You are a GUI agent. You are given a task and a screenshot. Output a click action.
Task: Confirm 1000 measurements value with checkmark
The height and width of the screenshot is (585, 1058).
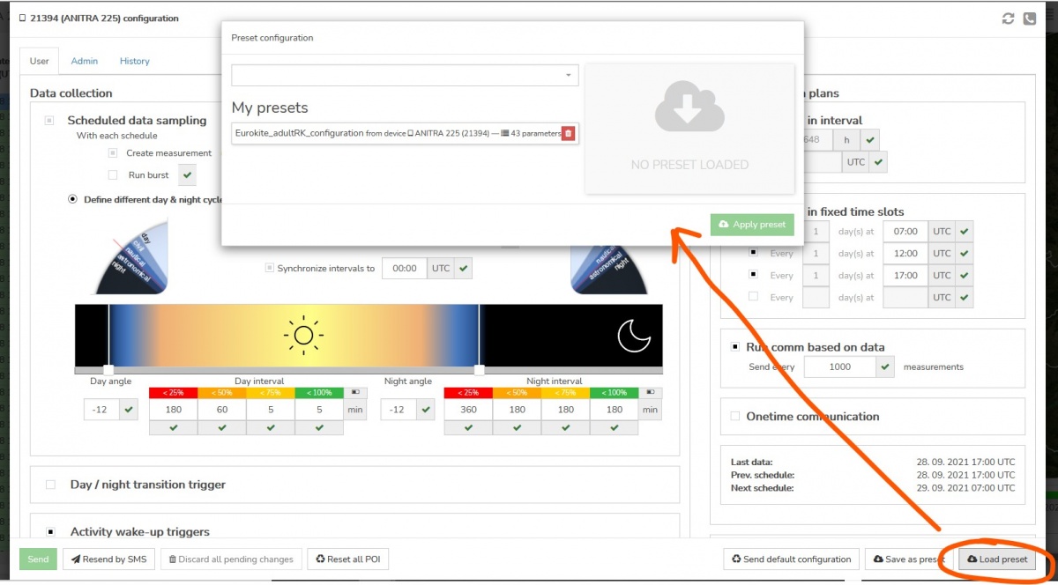(x=886, y=367)
